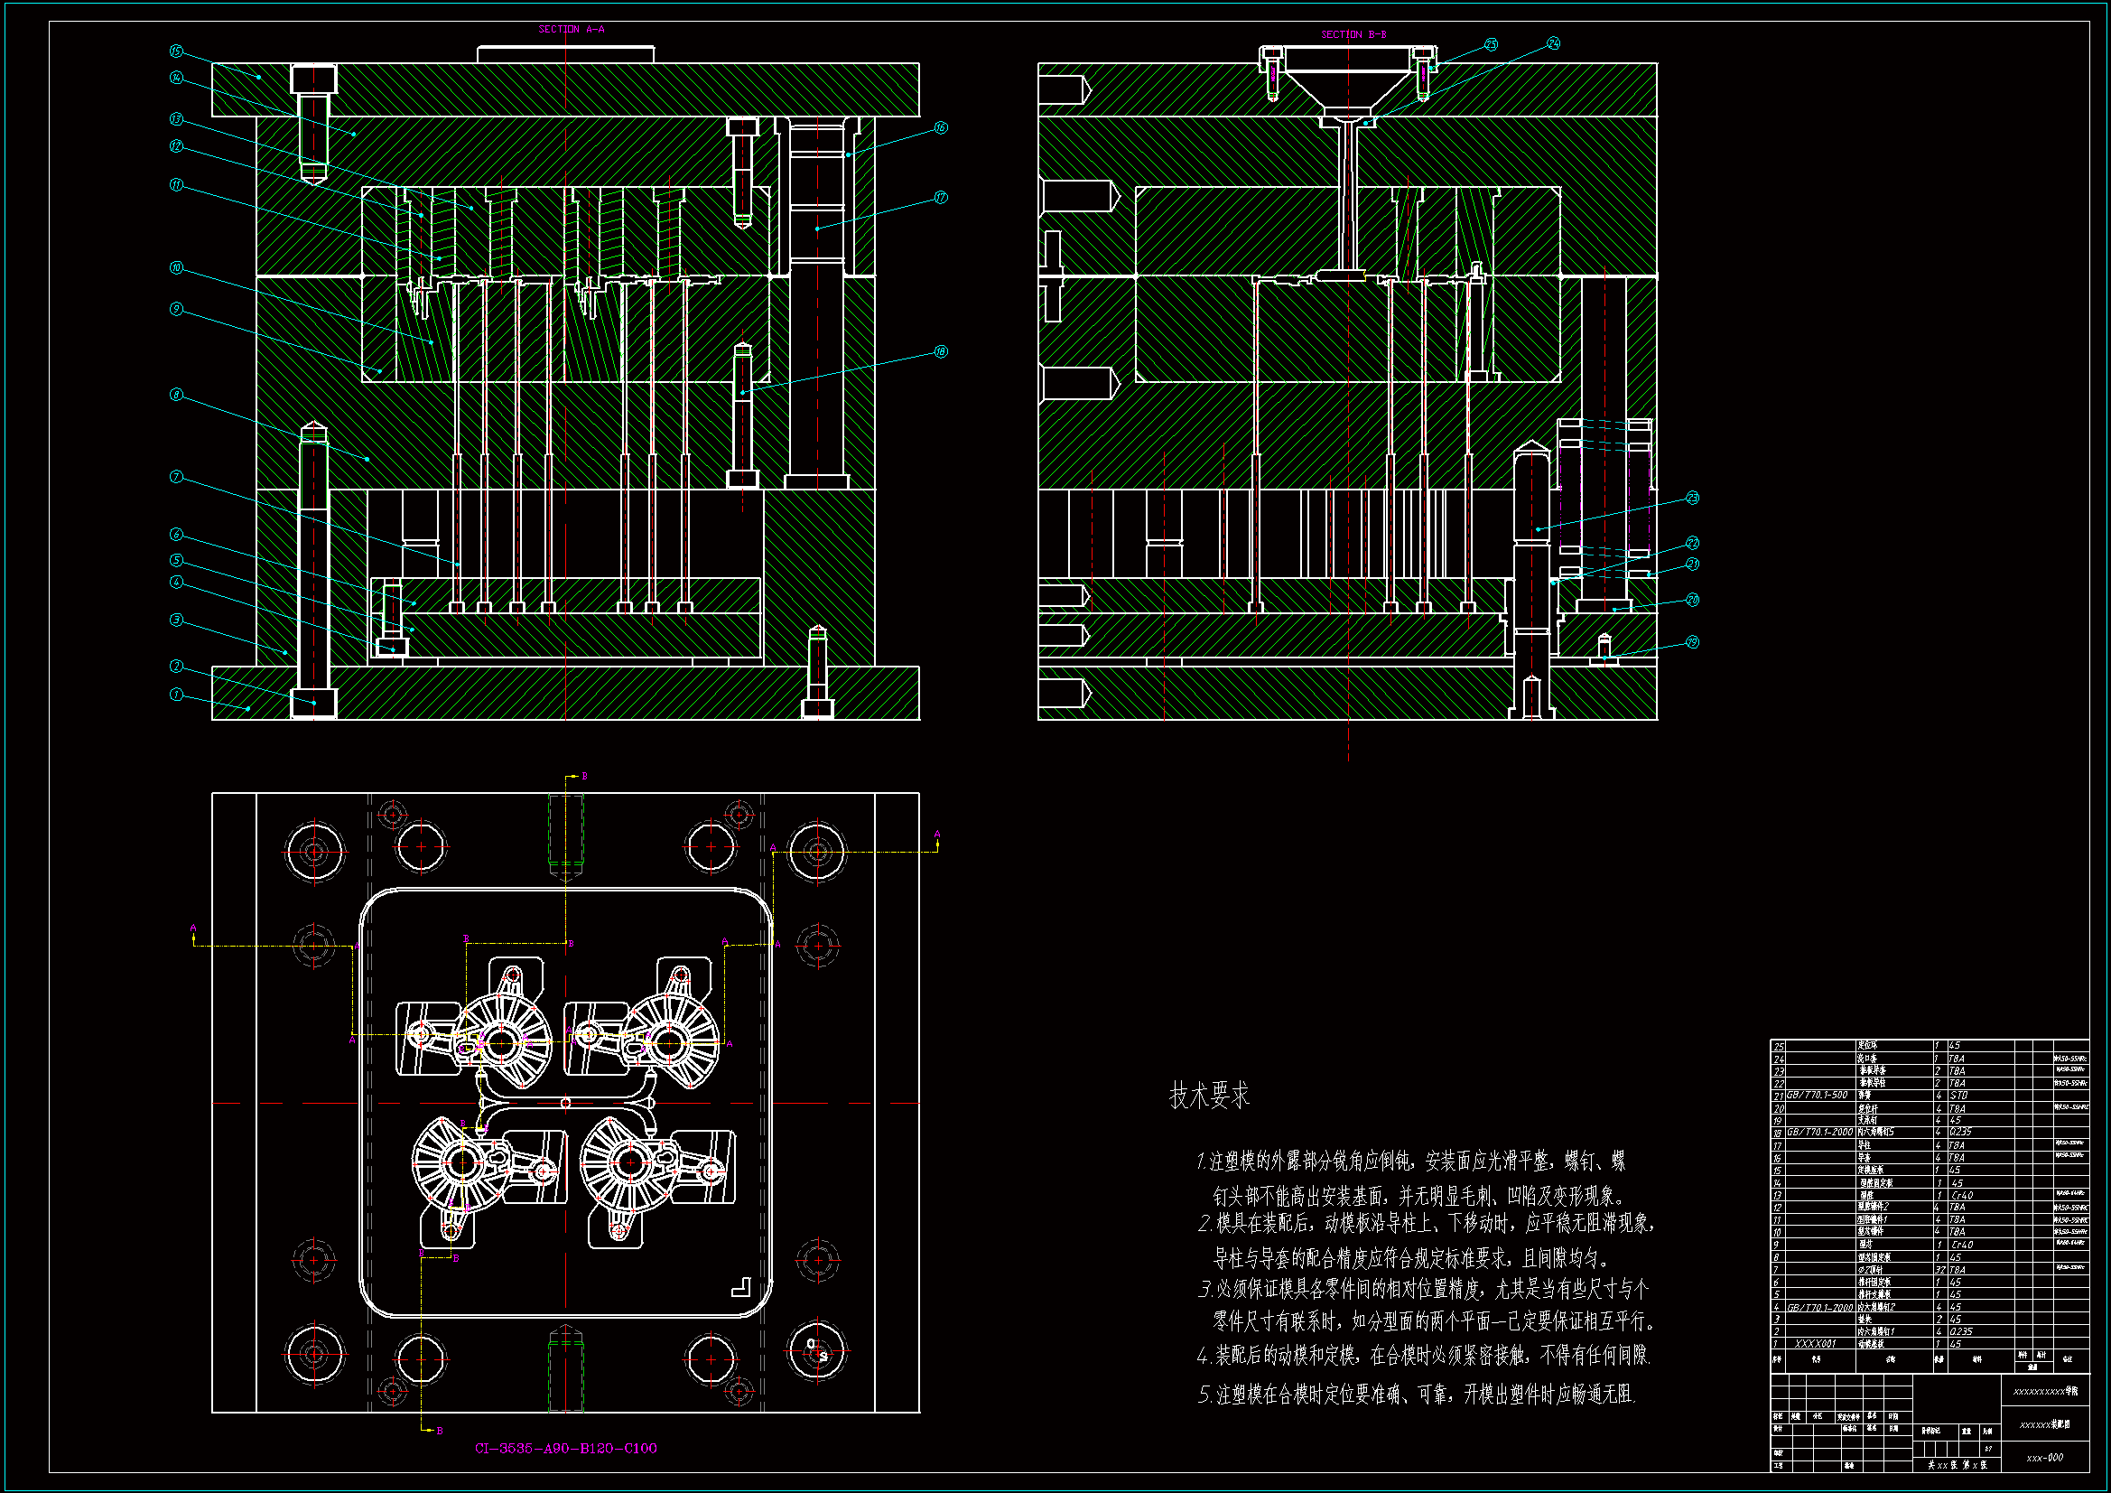
Task: Click part balloon number 15
Action: [175, 51]
